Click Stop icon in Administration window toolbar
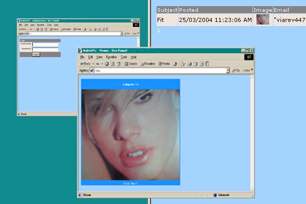The image size is (306, 204). 37,29
